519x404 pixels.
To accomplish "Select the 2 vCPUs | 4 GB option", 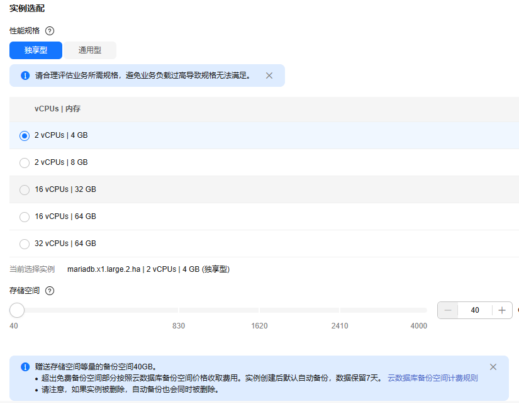I will click(25, 135).
